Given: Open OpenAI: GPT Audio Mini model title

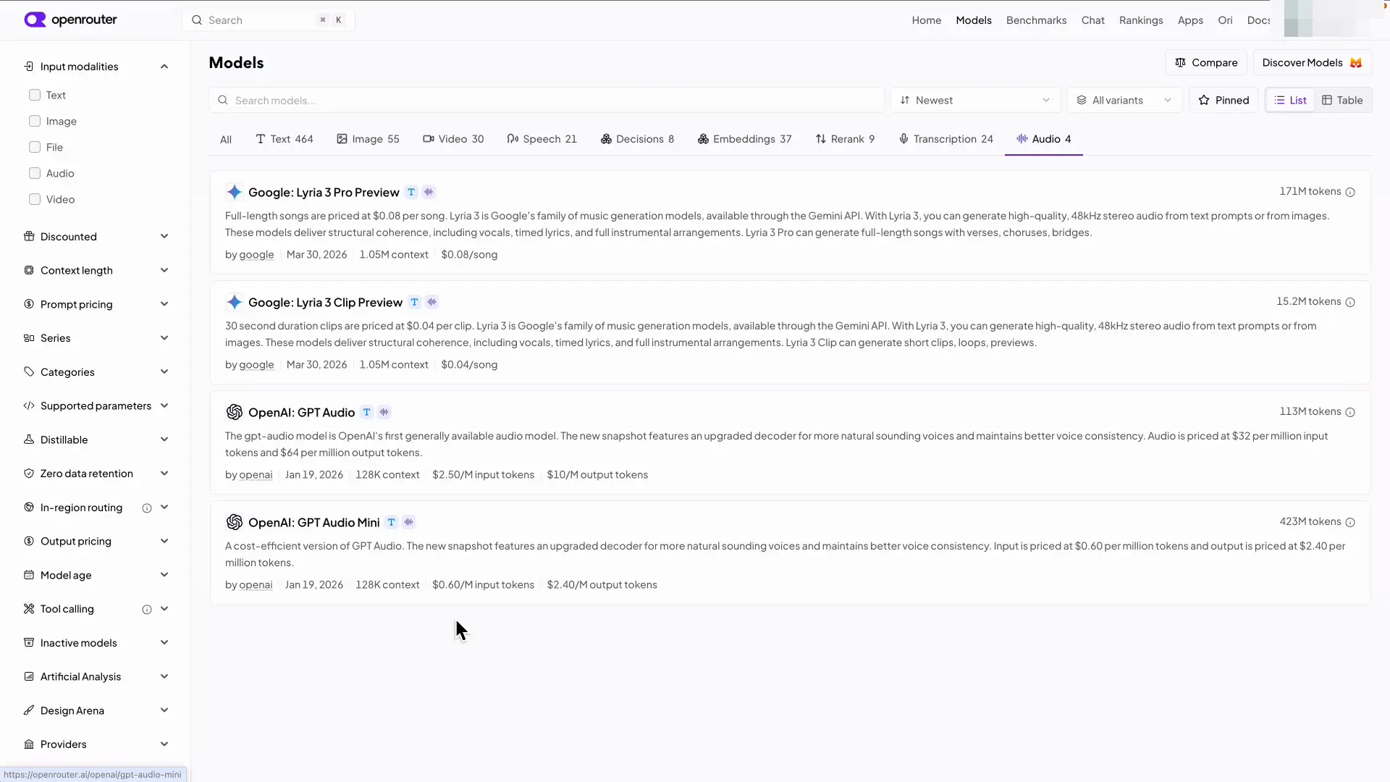Looking at the screenshot, I should pyautogui.click(x=313, y=522).
